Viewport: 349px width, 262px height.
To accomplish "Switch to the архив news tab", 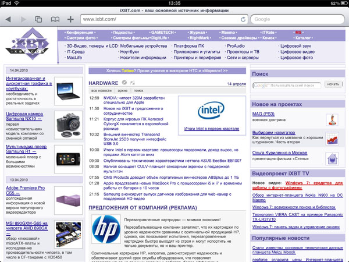I will tap(122, 91).
